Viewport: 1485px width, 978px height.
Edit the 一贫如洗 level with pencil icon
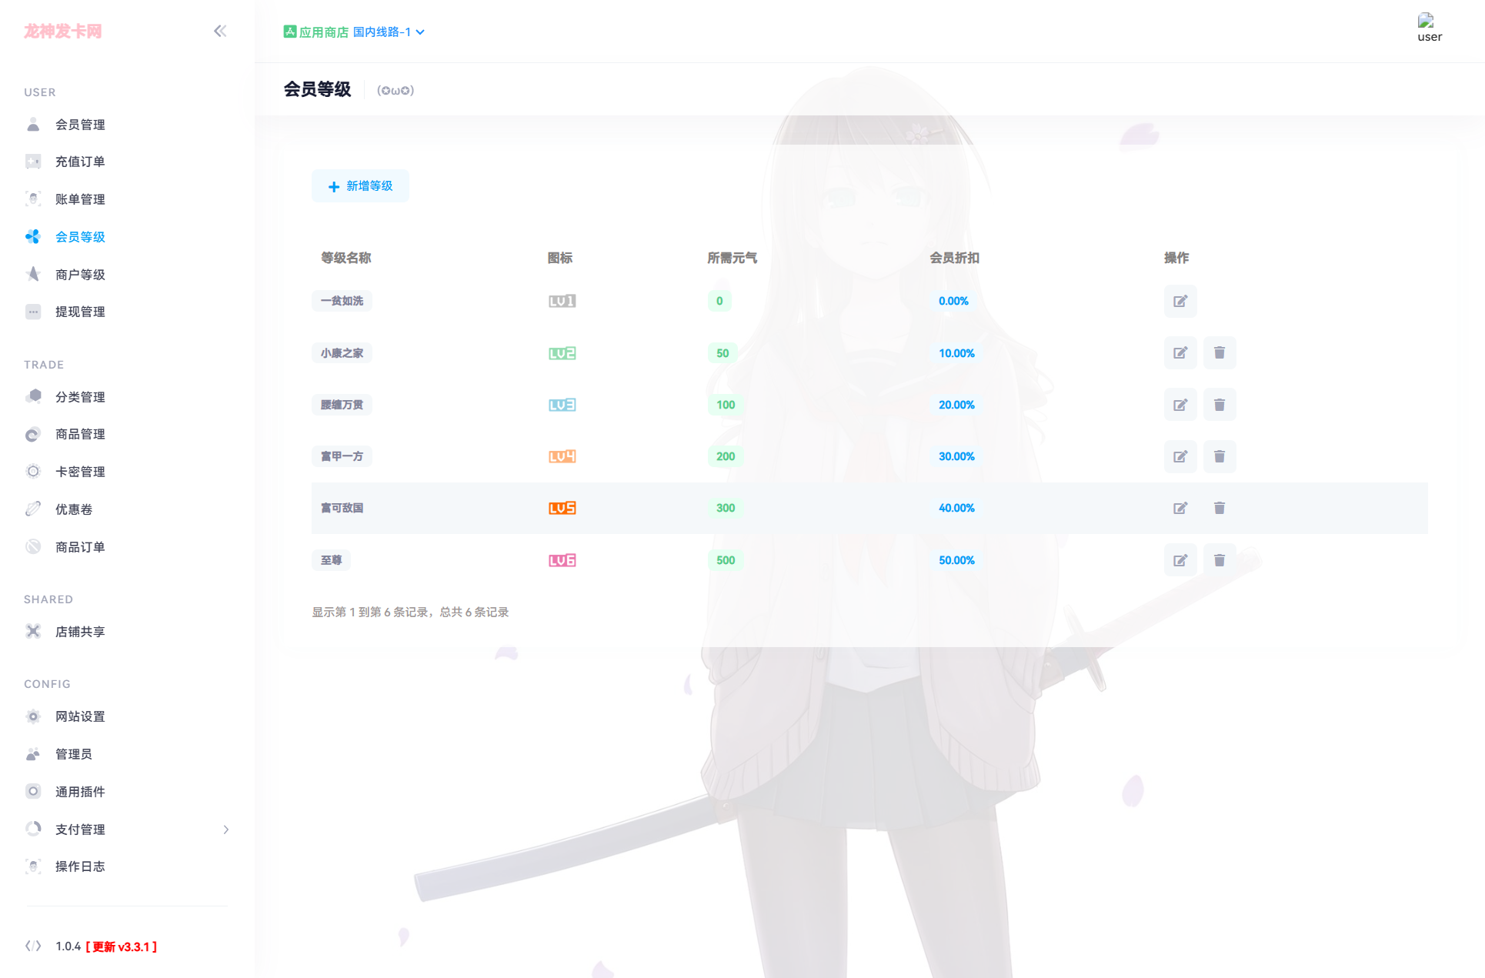[x=1180, y=301]
